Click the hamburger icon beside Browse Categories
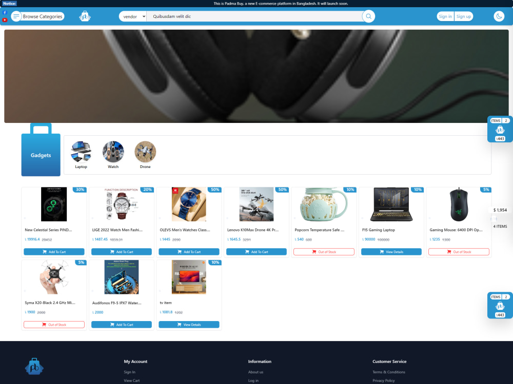The image size is (513, 384). [x=16, y=16]
